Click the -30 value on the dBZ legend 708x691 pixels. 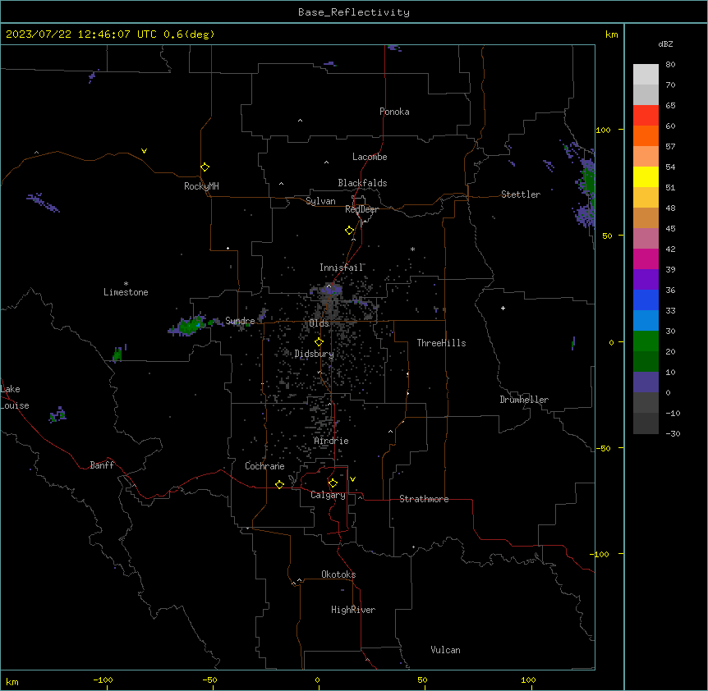673,433
